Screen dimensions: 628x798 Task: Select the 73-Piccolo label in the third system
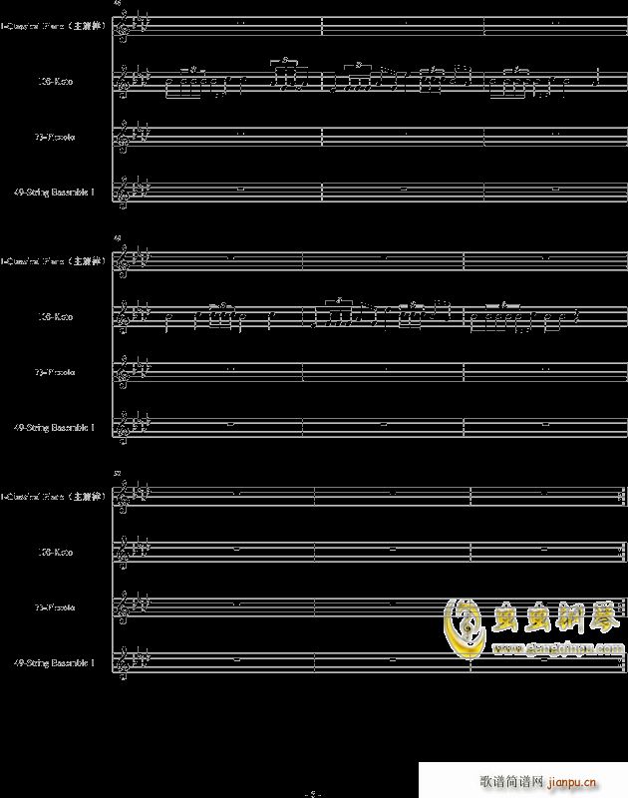point(56,607)
